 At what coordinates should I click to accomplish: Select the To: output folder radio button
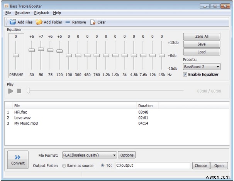point(103,165)
